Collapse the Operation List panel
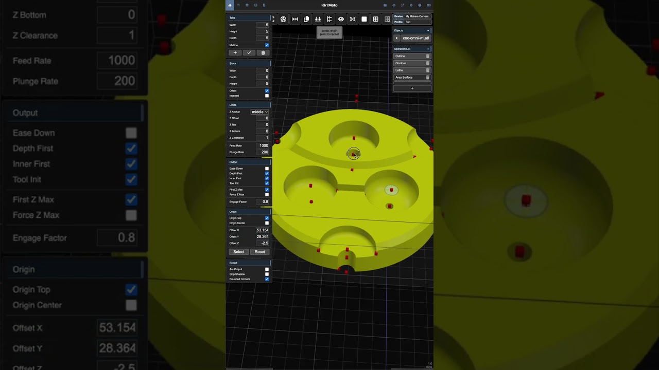The height and width of the screenshot is (370, 659). coord(428,49)
